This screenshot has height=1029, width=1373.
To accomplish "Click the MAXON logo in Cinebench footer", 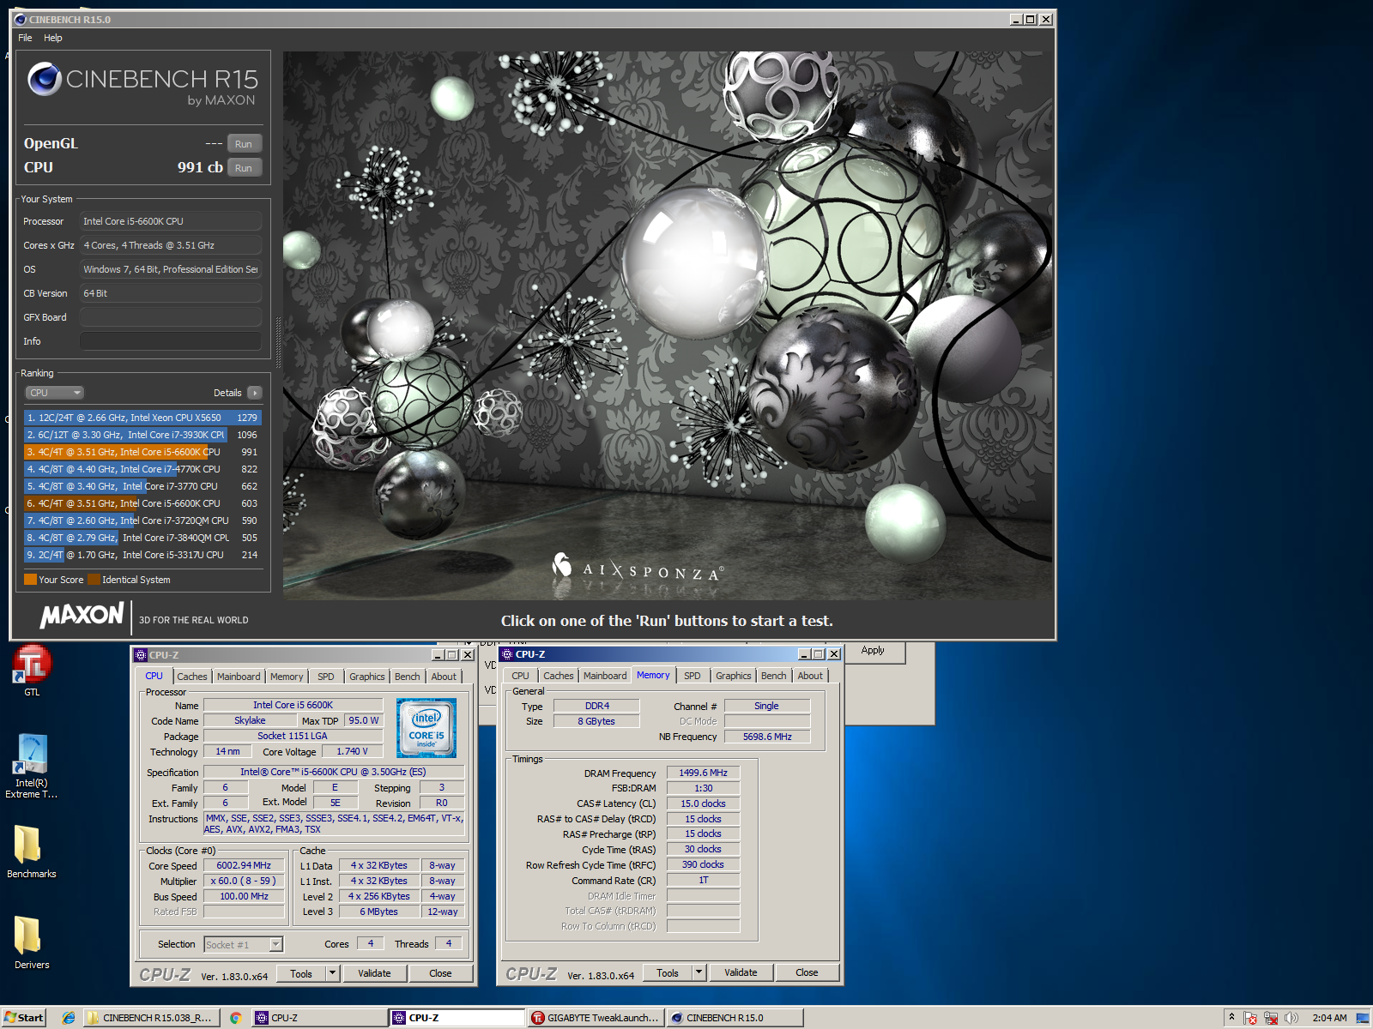I will pyautogui.click(x=82, y=615).
